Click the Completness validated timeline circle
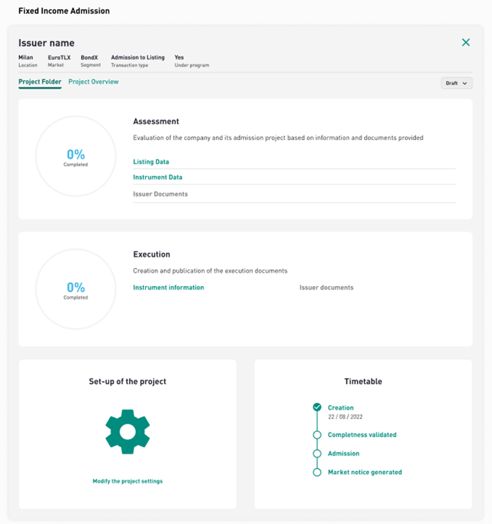This screenshot has height=524, width=492. pyautogui.click(x=317, y=435)
